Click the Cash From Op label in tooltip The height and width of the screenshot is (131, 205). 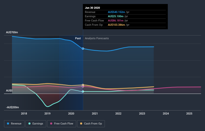(94, 25)
